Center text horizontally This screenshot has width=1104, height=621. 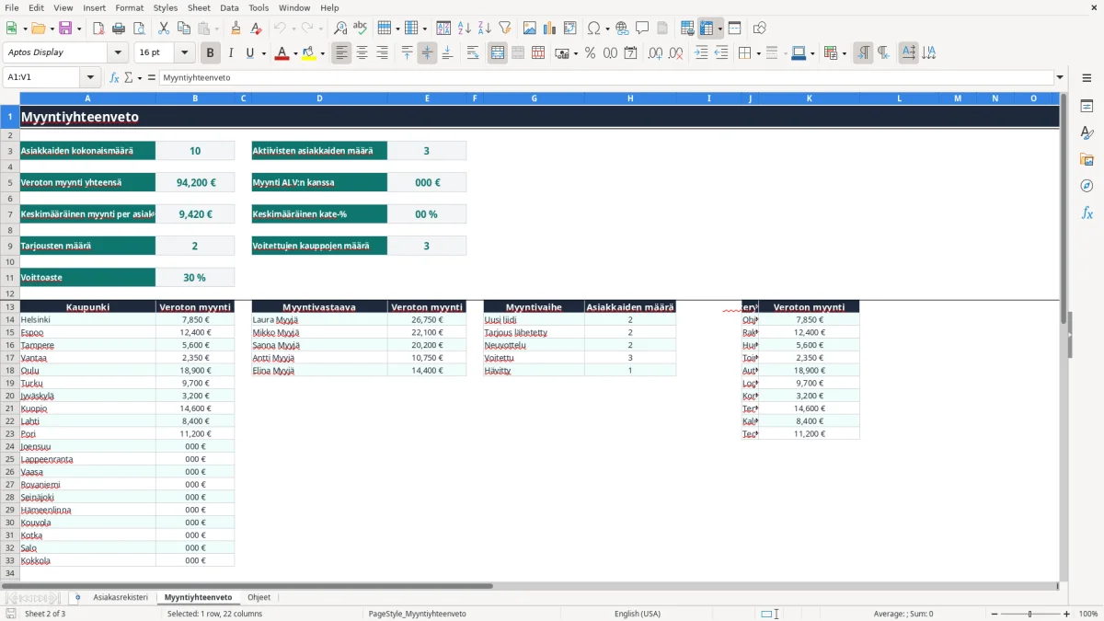(362, 53)
